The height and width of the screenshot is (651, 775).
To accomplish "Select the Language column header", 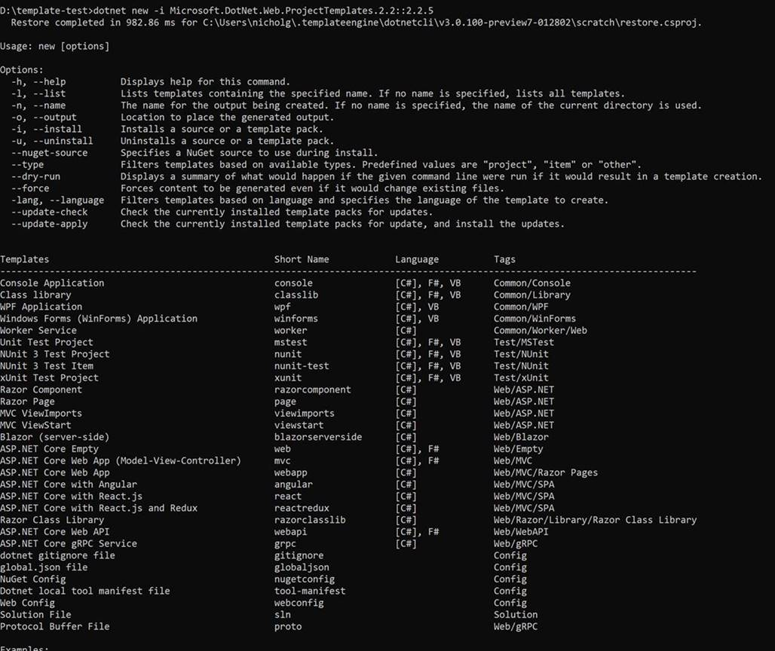I will click(417, 259).
